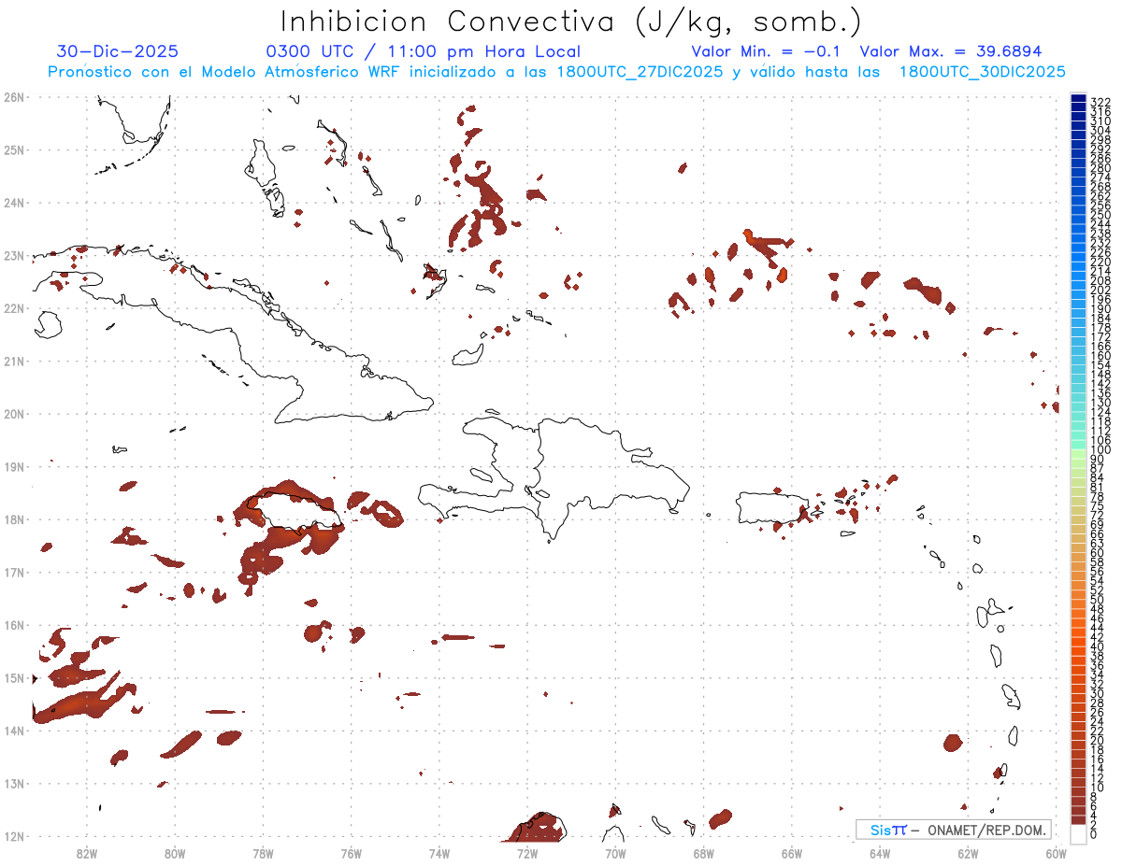The image size is (1122, 866).
Task: Select the 'Valor Max. = 39.6894' readout
Action: tap(951, 51)
